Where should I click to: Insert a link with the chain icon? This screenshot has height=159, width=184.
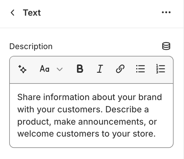tap(120, 69)
